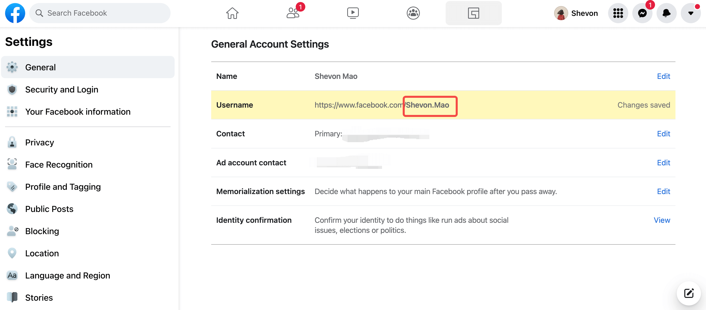View Identity confirmation details
706x310 pixels.
[x=662, y=220]
